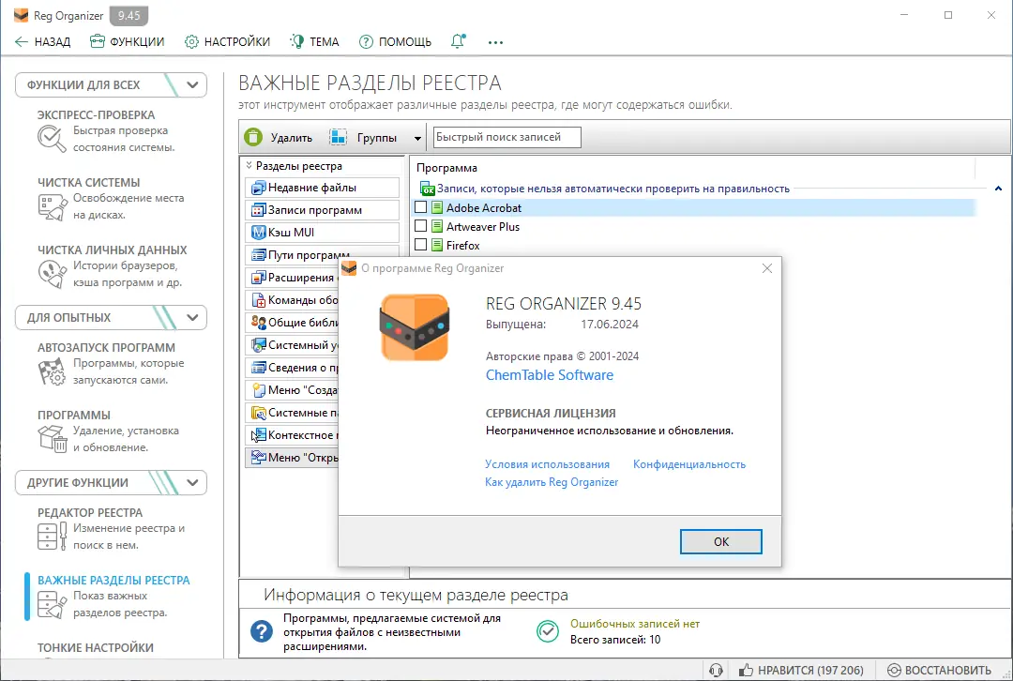Go back with the НАЗАД arrow

(42, 42)
